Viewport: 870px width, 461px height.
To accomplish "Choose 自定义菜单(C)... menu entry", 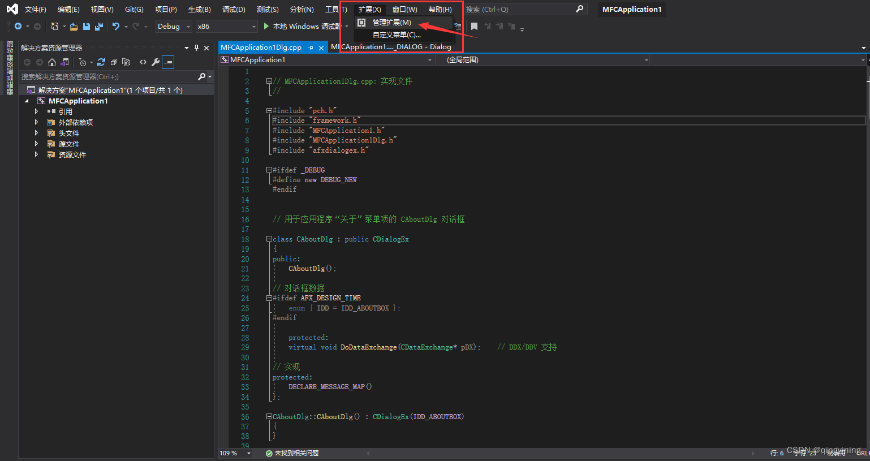I will pyautogui.click(x=403, y=35).
